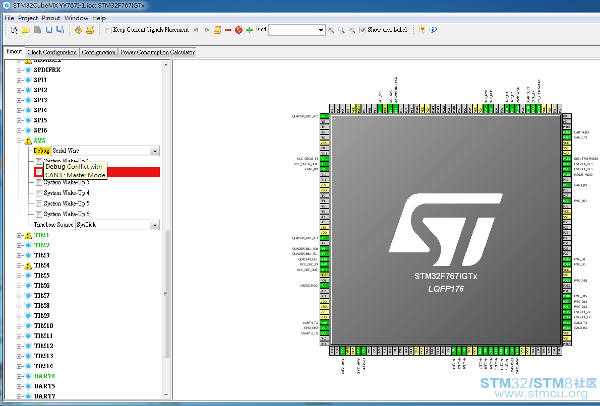Enable System Wake-Up 1 checkbox
This screenshot has width=600, height=406.
pos(39,161)
